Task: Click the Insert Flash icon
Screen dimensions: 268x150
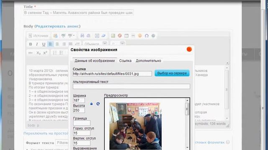Action: pyautogui.click(x=120, y=35)
